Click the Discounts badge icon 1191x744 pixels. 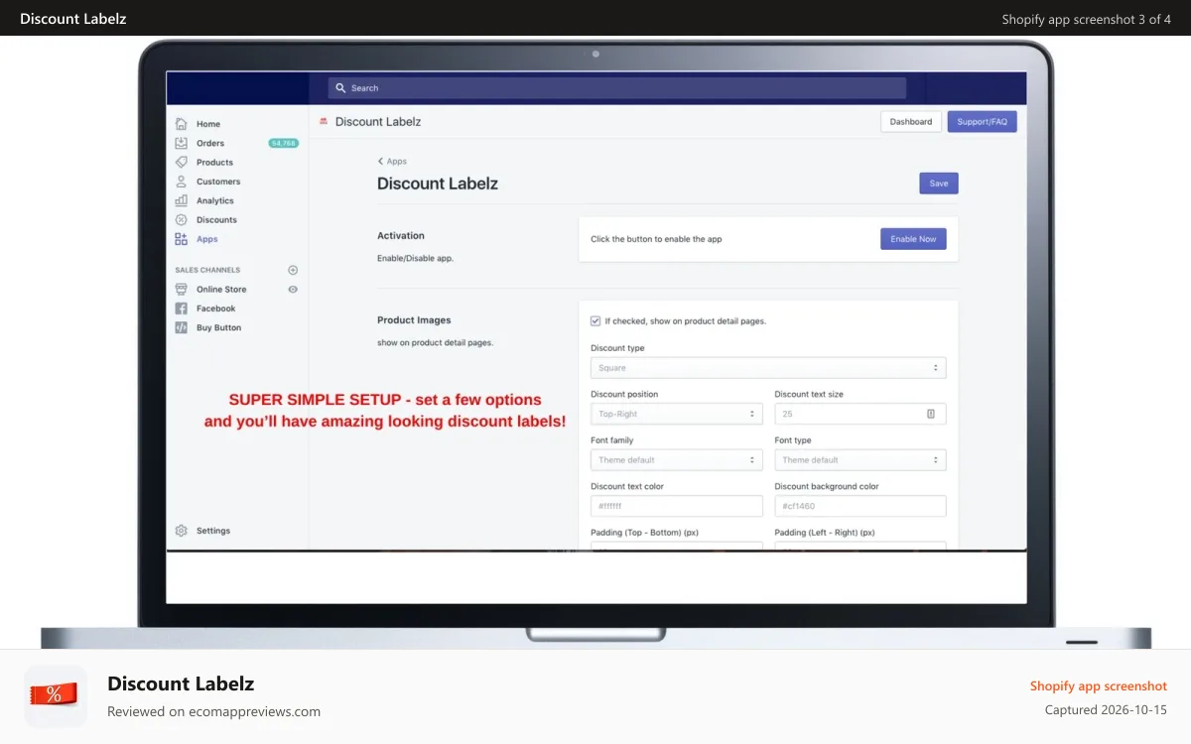coord(181,219)
